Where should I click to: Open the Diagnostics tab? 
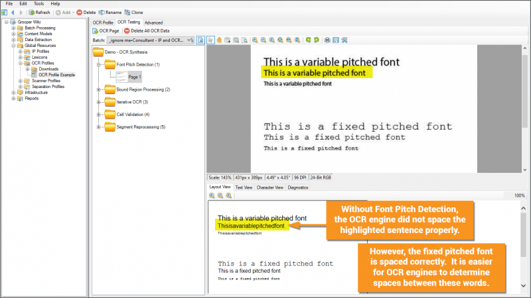pos(298,187)
